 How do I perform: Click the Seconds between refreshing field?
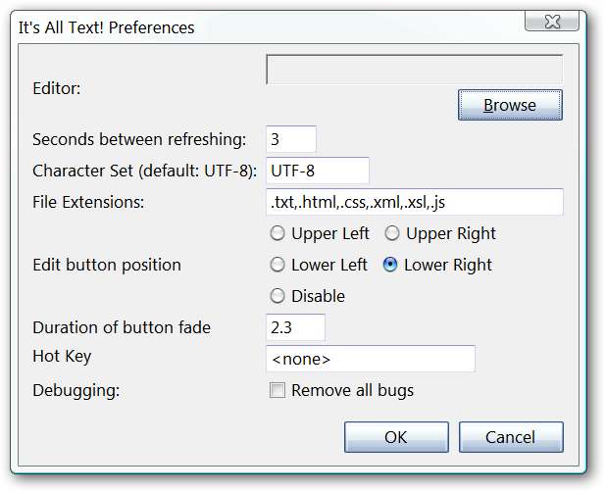291,139
